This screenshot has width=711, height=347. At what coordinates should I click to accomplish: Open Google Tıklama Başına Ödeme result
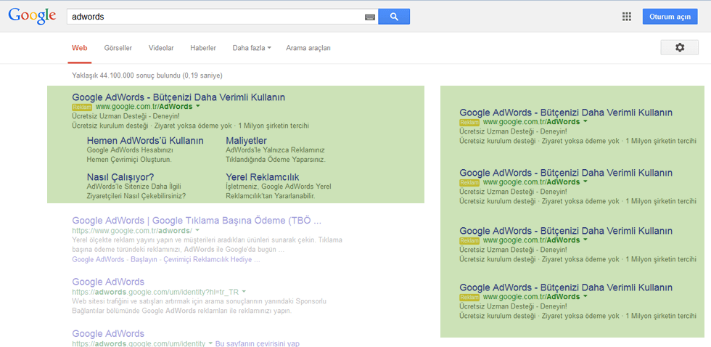pyautogui.click(x=197, y=221)
